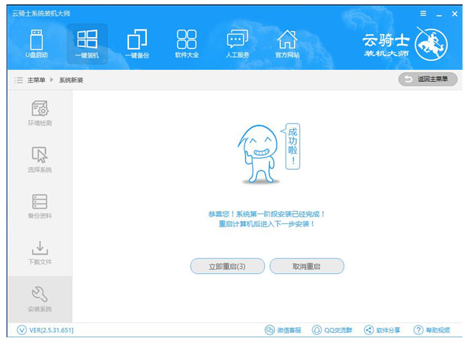Viewport: 474px width, 338px height.
Task: Click 软件分享 share icon
Action: [x=383, y=330]
